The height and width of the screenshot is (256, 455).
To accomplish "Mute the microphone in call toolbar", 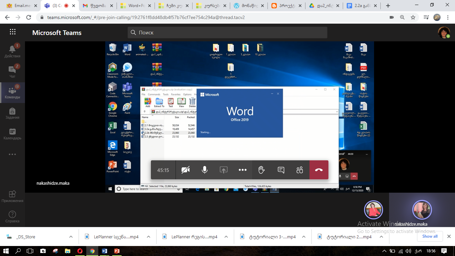I will click(205, 170).
